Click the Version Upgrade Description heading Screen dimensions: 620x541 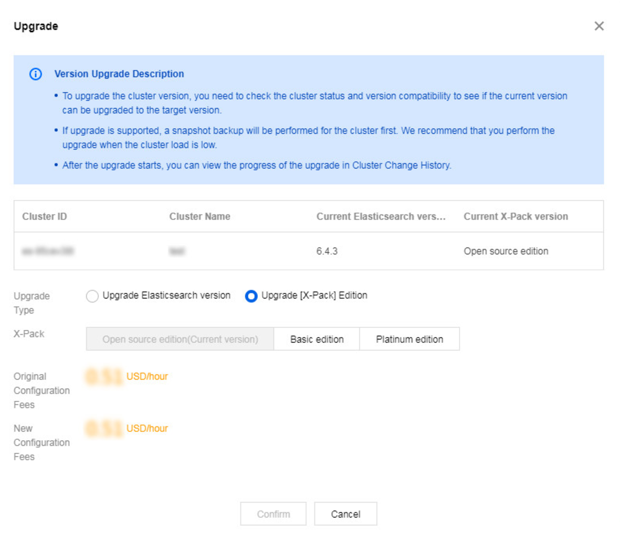click(119, 74)
